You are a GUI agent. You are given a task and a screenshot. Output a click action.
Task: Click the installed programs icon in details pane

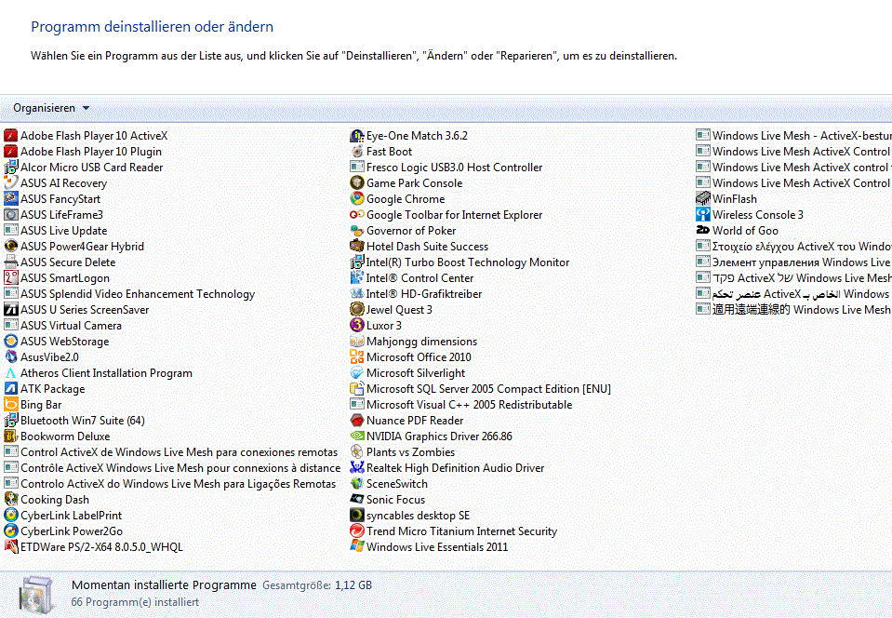(x=36, y=594)
